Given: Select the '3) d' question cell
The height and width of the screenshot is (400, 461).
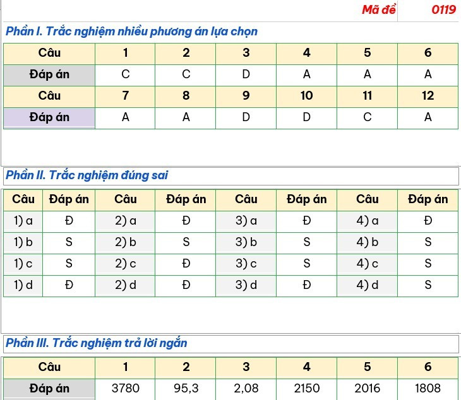Looking at the screenshot, I should click(x=246, y=285).
